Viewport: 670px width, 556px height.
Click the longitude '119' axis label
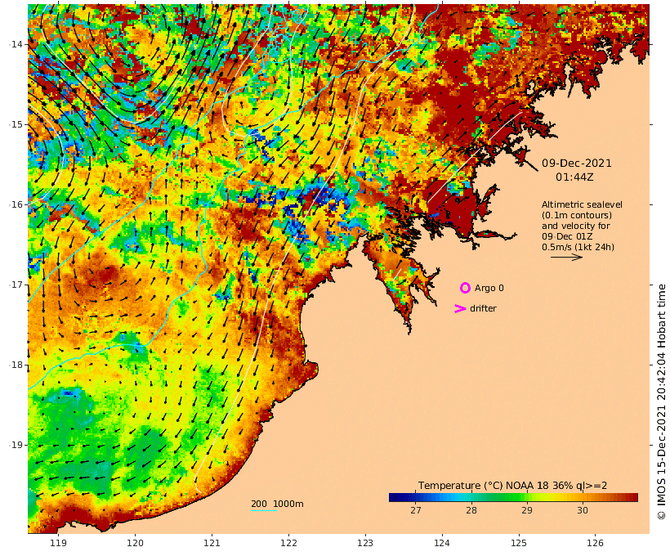[59, 543]
